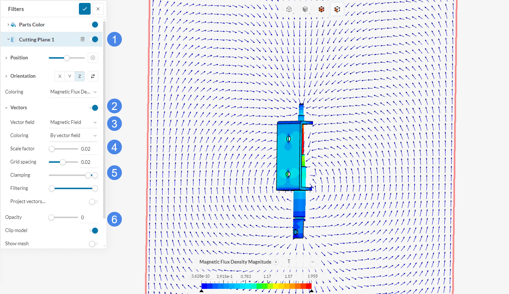Click the position picker target icon
The image size is (509, 294).
93,58
